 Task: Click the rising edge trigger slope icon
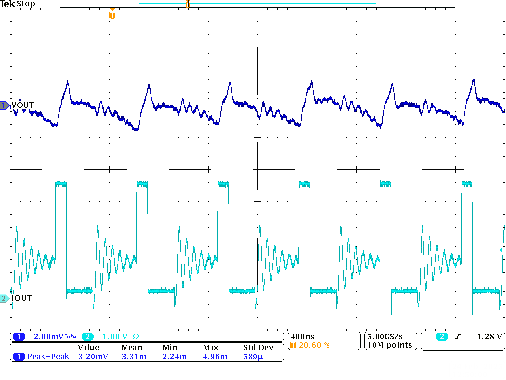pyautogui.click(x=458, y=337)
